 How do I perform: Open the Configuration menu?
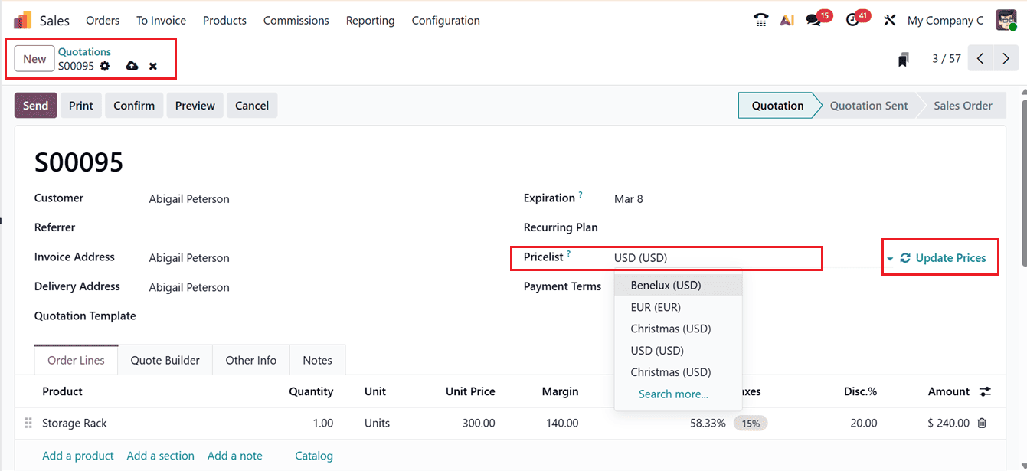pos(445,21)
